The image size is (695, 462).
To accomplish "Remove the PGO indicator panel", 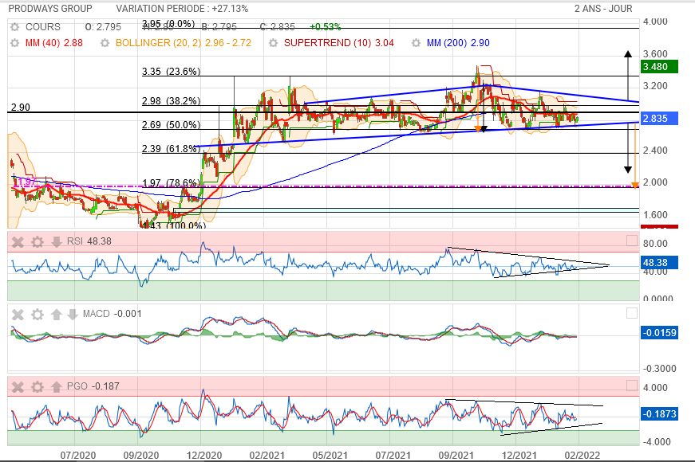I will pos(18,387).
